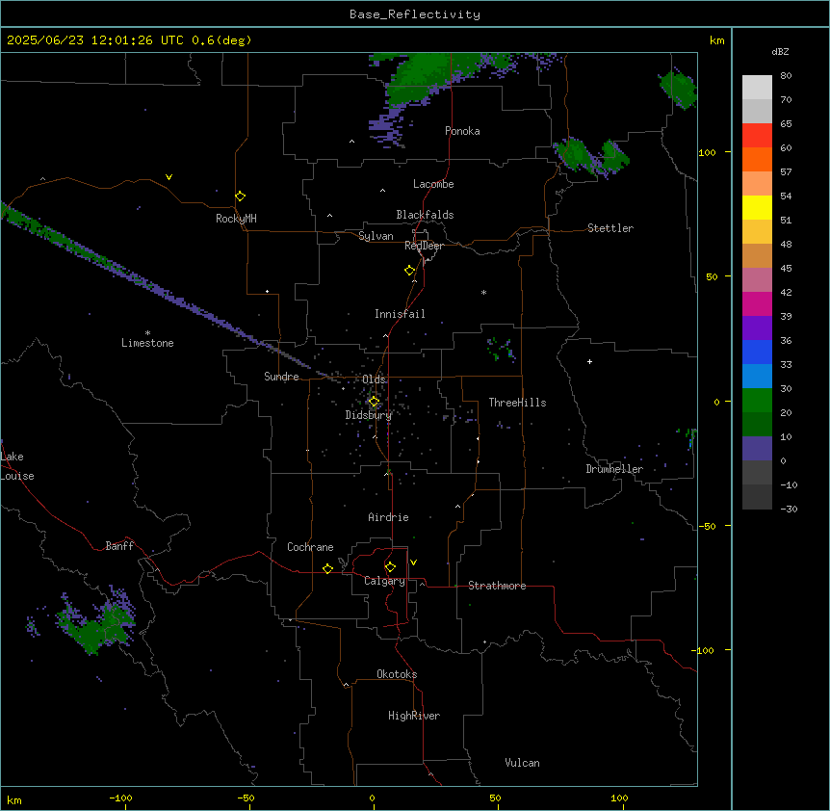Click the Lacombe city label
Viewport: 830px width, 811px height.
[433, 184]
